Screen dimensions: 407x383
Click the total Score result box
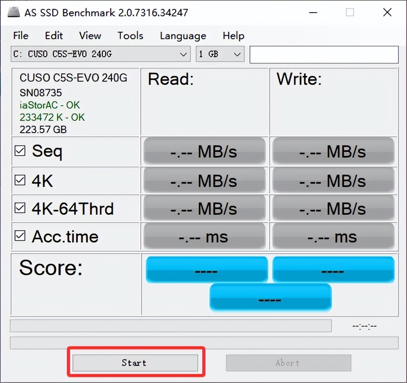coord(270,298)
